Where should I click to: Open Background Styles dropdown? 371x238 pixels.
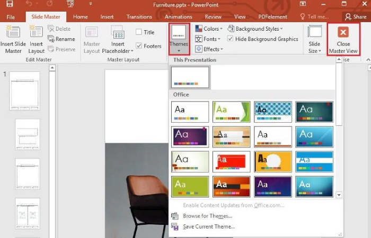click(x=255, y=29)
